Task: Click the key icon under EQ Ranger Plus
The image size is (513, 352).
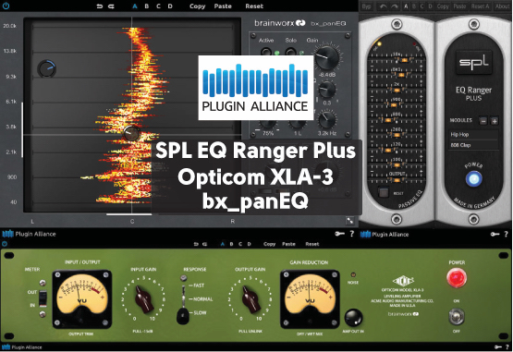Action: [x=495, y=235]
